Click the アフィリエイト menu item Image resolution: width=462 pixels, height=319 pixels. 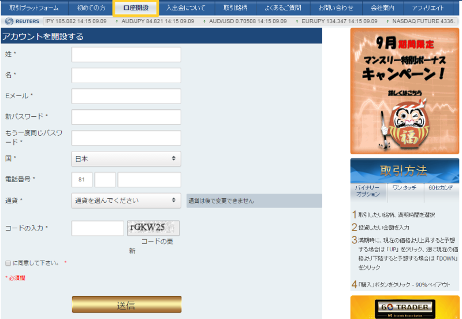(428, 8)
